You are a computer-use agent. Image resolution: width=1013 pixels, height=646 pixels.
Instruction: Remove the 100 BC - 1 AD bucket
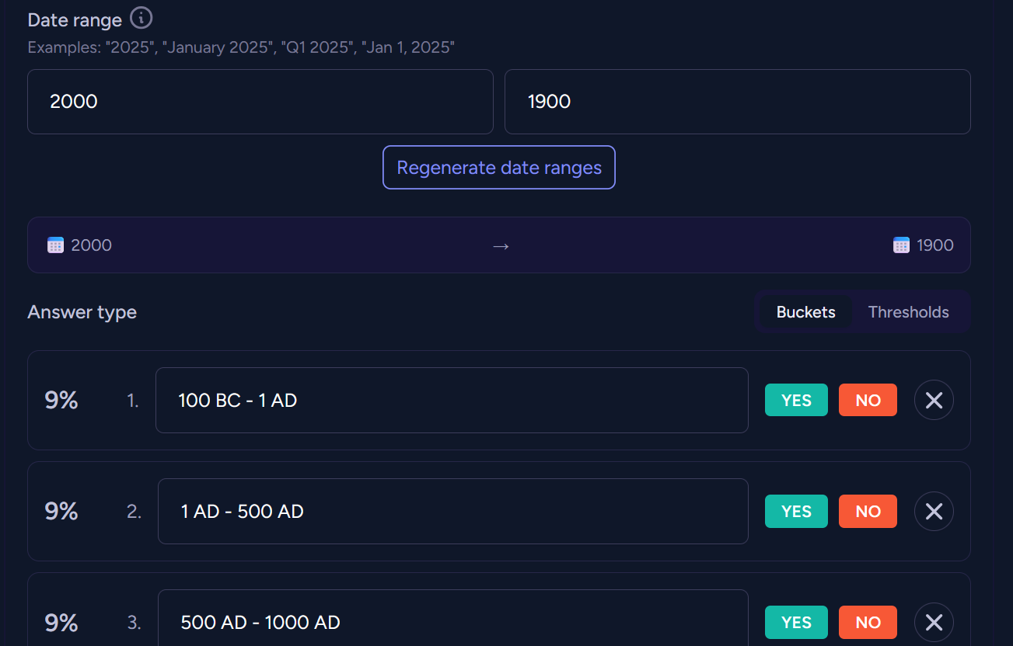click(934, 400)
